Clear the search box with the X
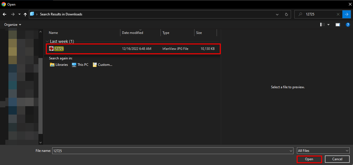Viewport: 353px width, 165px height. [338, 14]
